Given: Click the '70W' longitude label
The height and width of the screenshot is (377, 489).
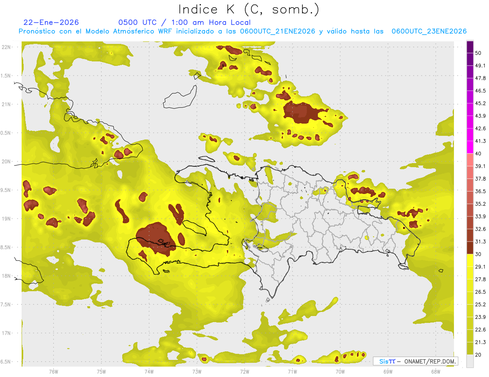Looking at the screenshot, I should point(340,371).
